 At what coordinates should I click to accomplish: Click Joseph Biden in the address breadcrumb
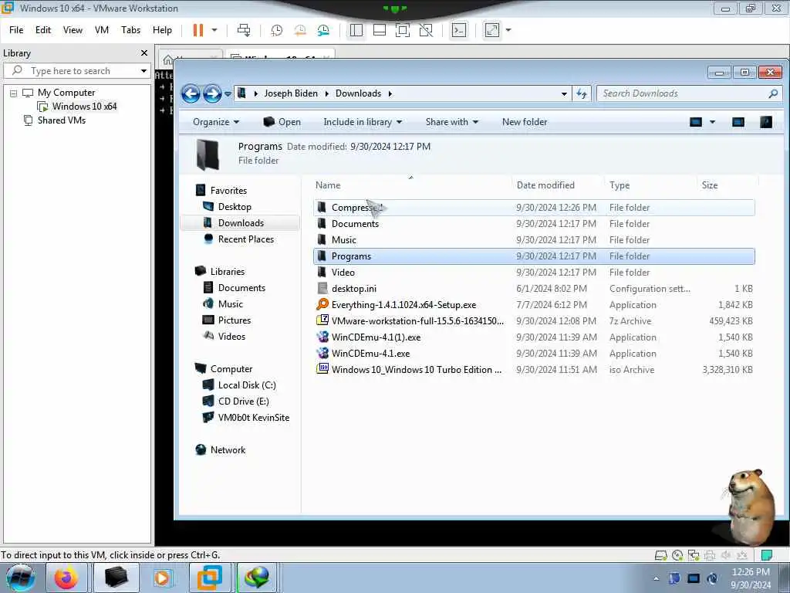coord(291,93)
